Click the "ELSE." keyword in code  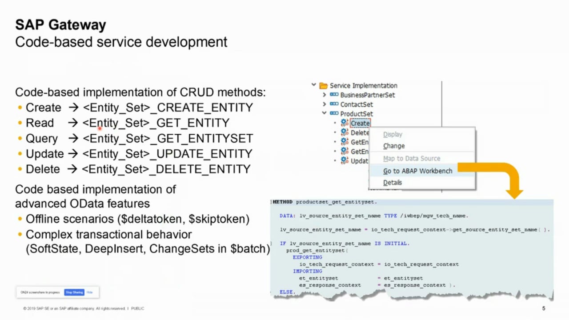click(x=288, y=292)
